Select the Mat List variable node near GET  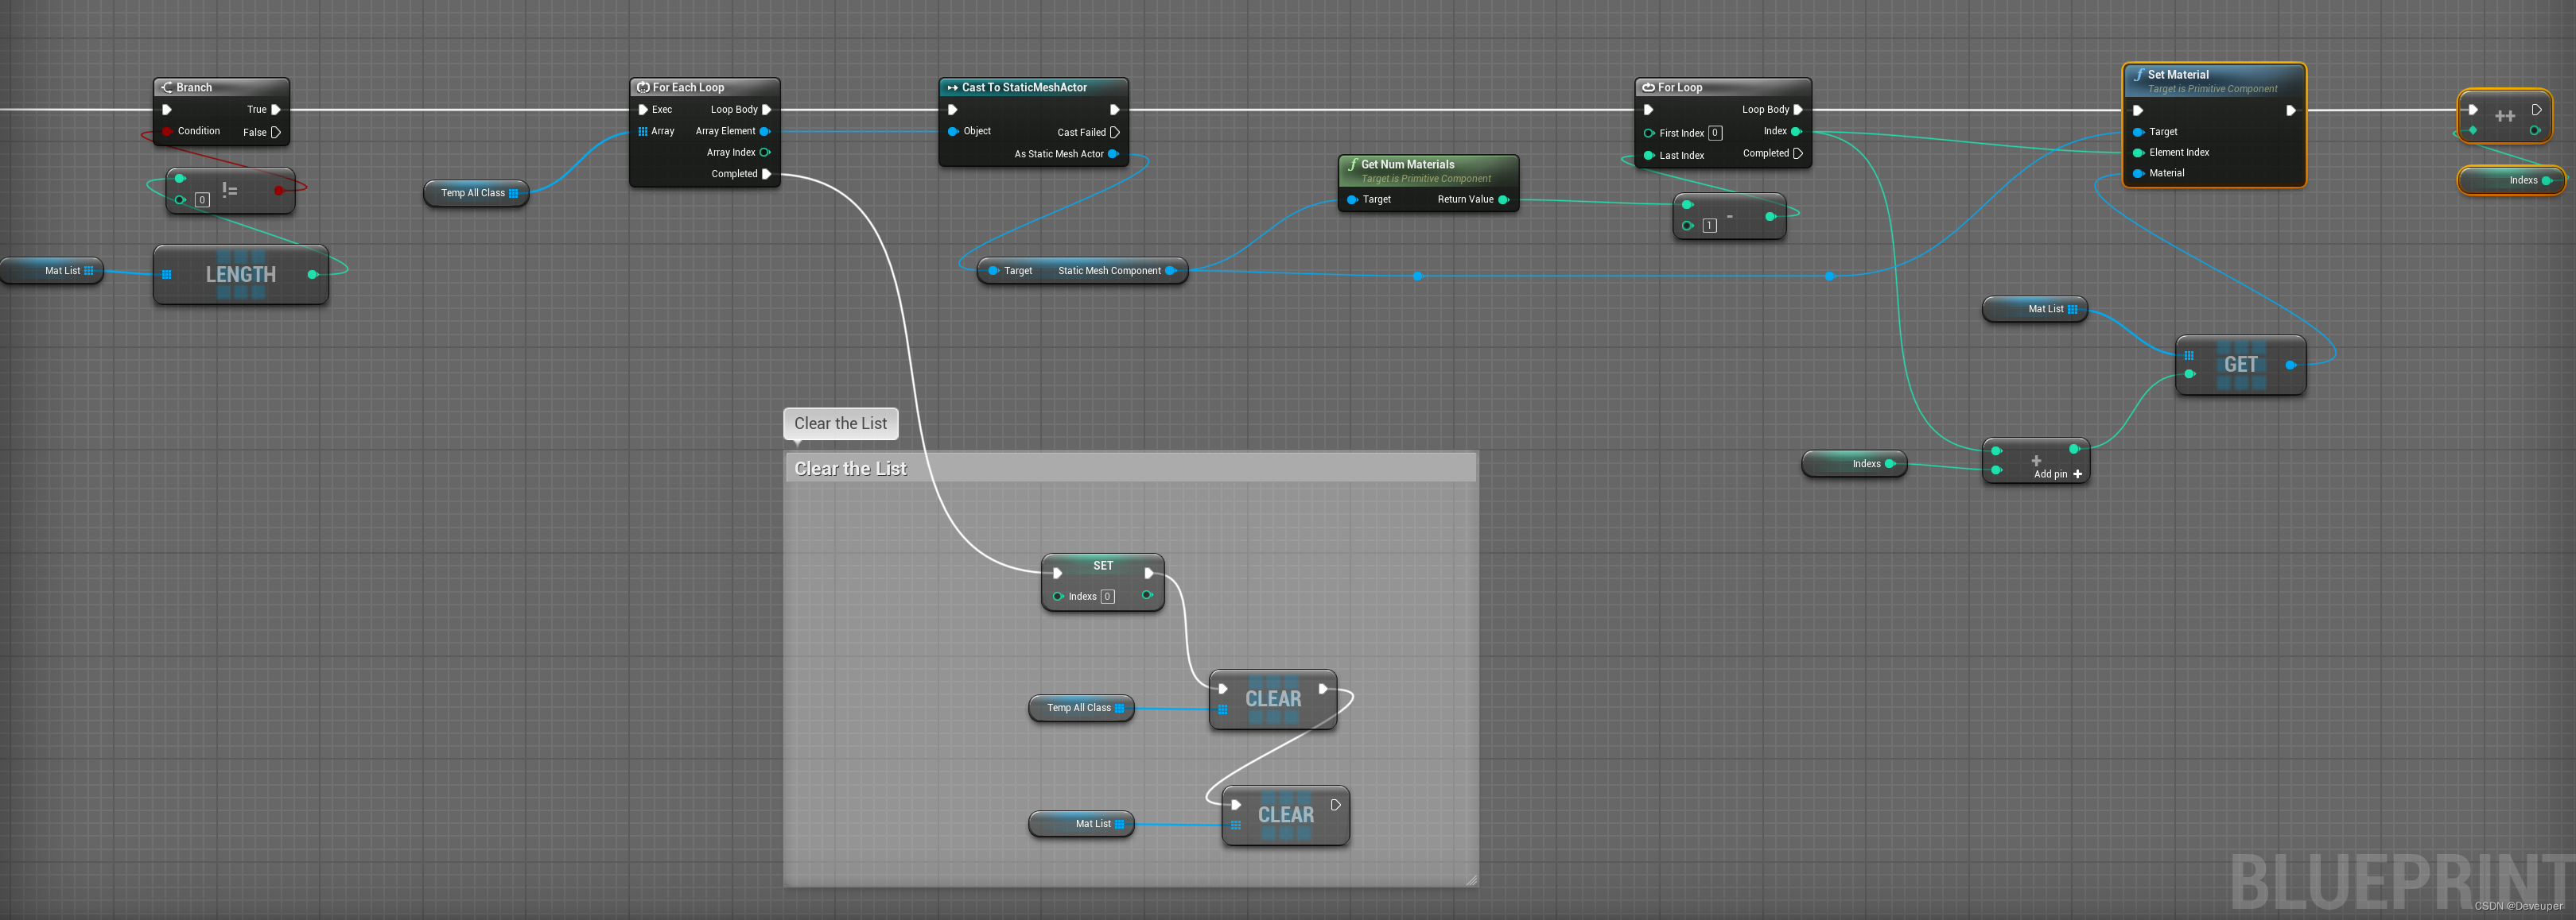2035,310
